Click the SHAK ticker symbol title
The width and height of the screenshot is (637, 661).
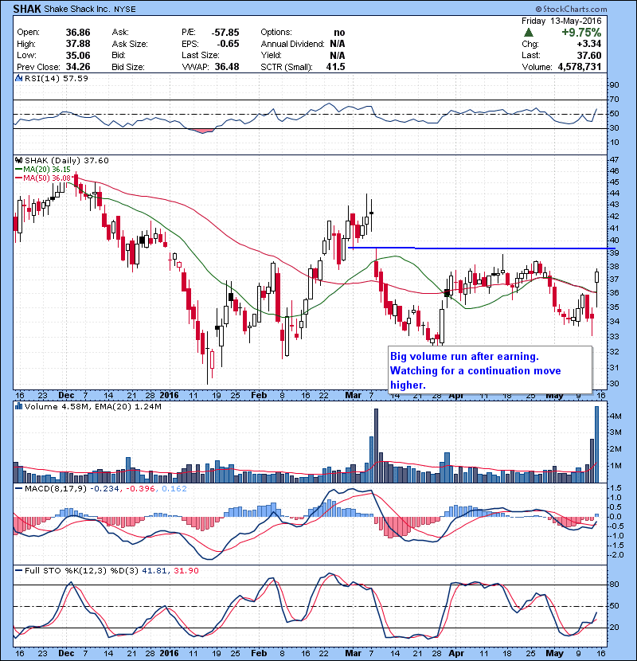tap(27, 9)
